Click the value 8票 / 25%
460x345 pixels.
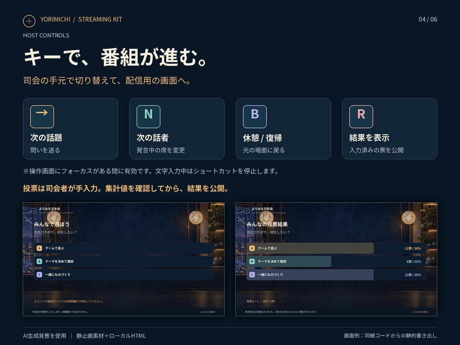[x=414, y=262]
